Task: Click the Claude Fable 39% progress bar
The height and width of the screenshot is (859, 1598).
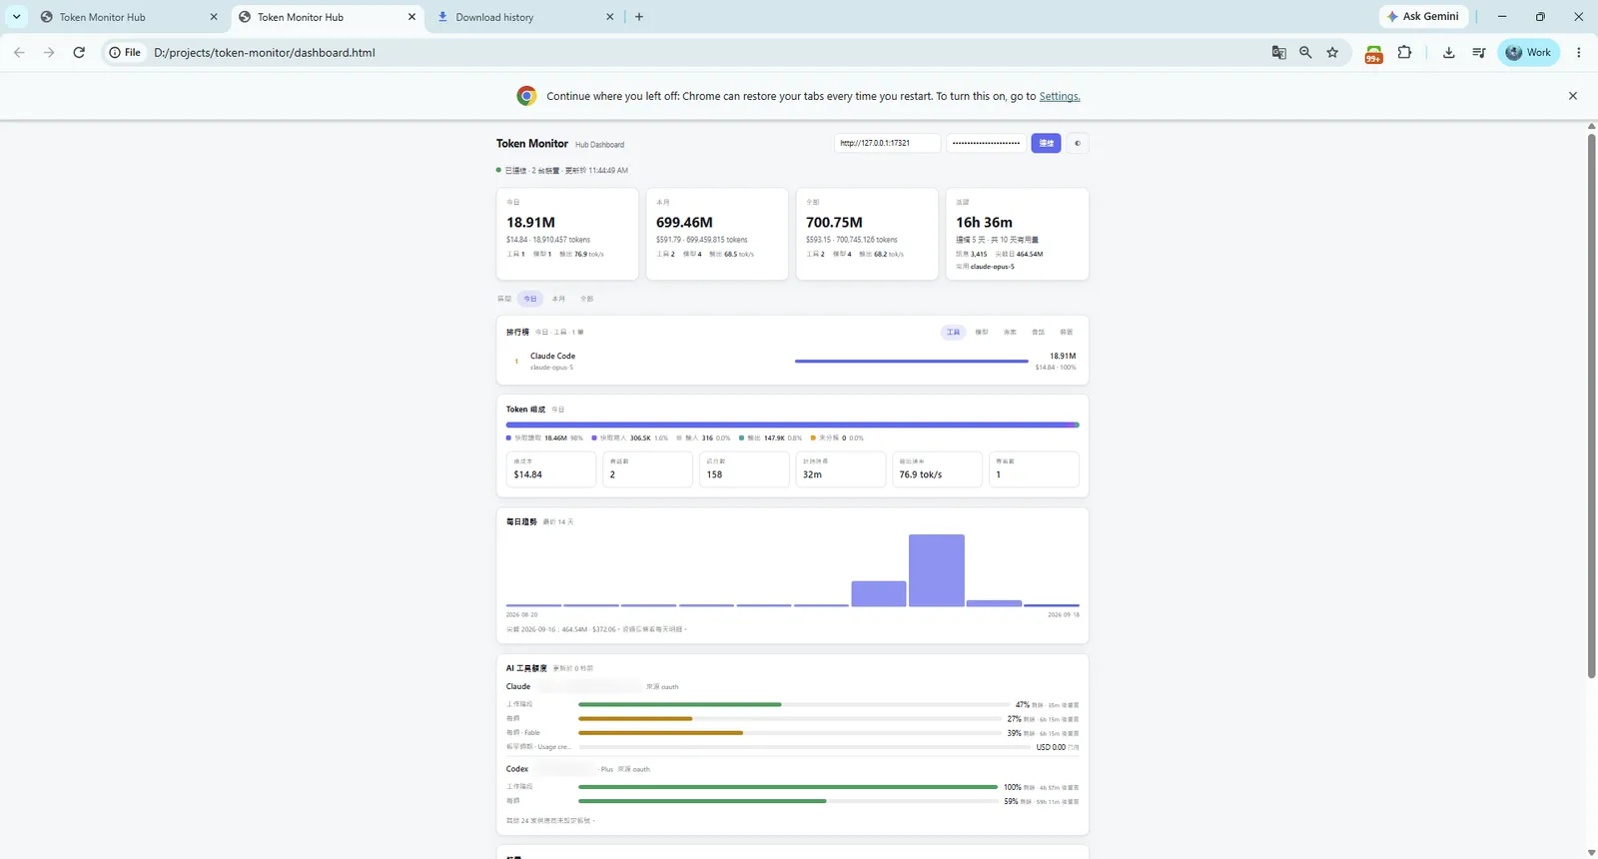Action: tap(789, 732)
